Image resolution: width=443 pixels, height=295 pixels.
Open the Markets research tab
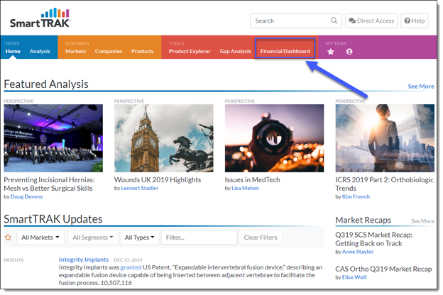pyautogui.click(x=75, y=51)
